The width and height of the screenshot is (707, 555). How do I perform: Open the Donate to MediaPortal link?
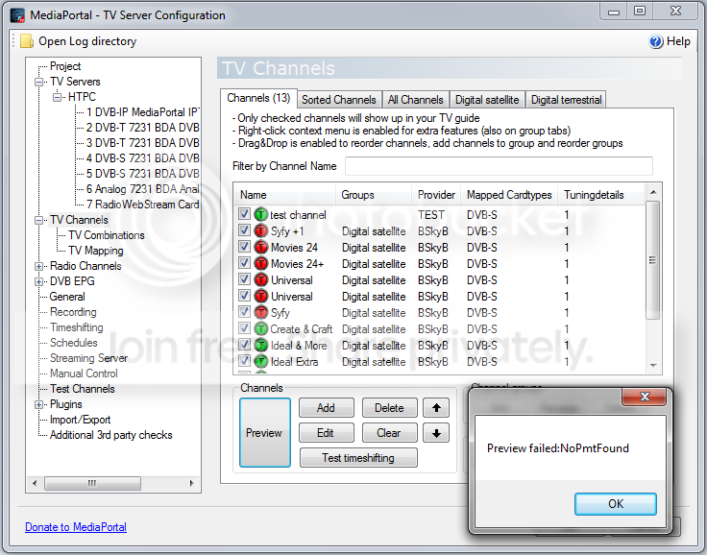click(x=76, y=527)
